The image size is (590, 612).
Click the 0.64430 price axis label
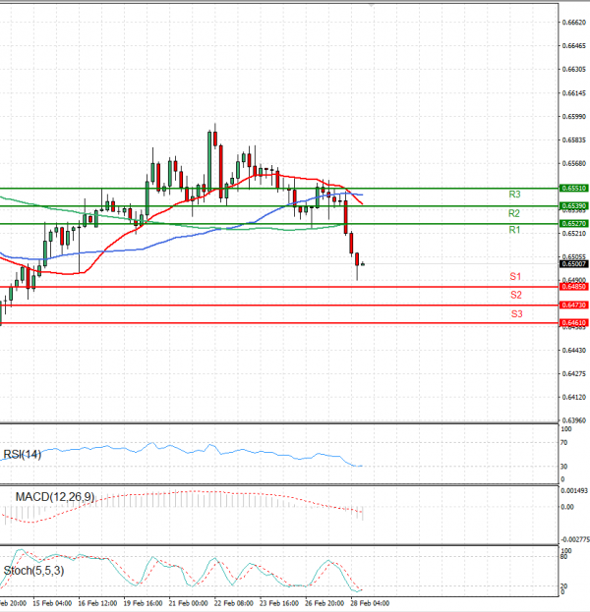pyautogui.click(x=574, y=351)
